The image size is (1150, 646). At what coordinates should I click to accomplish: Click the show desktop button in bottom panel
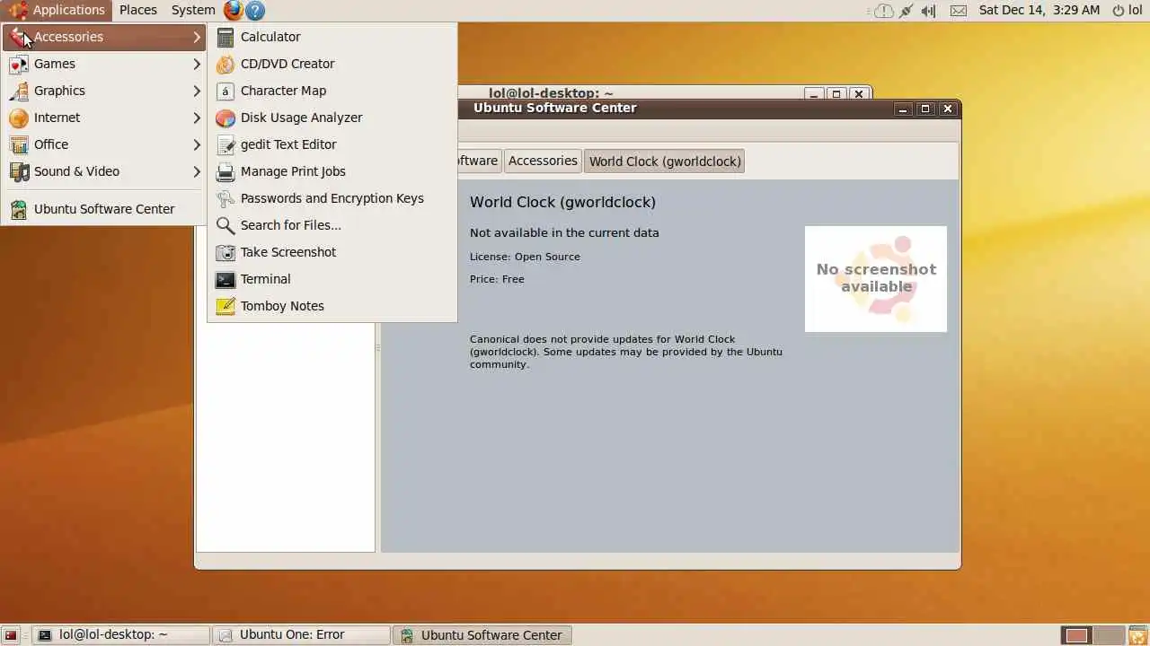(11, 635)
